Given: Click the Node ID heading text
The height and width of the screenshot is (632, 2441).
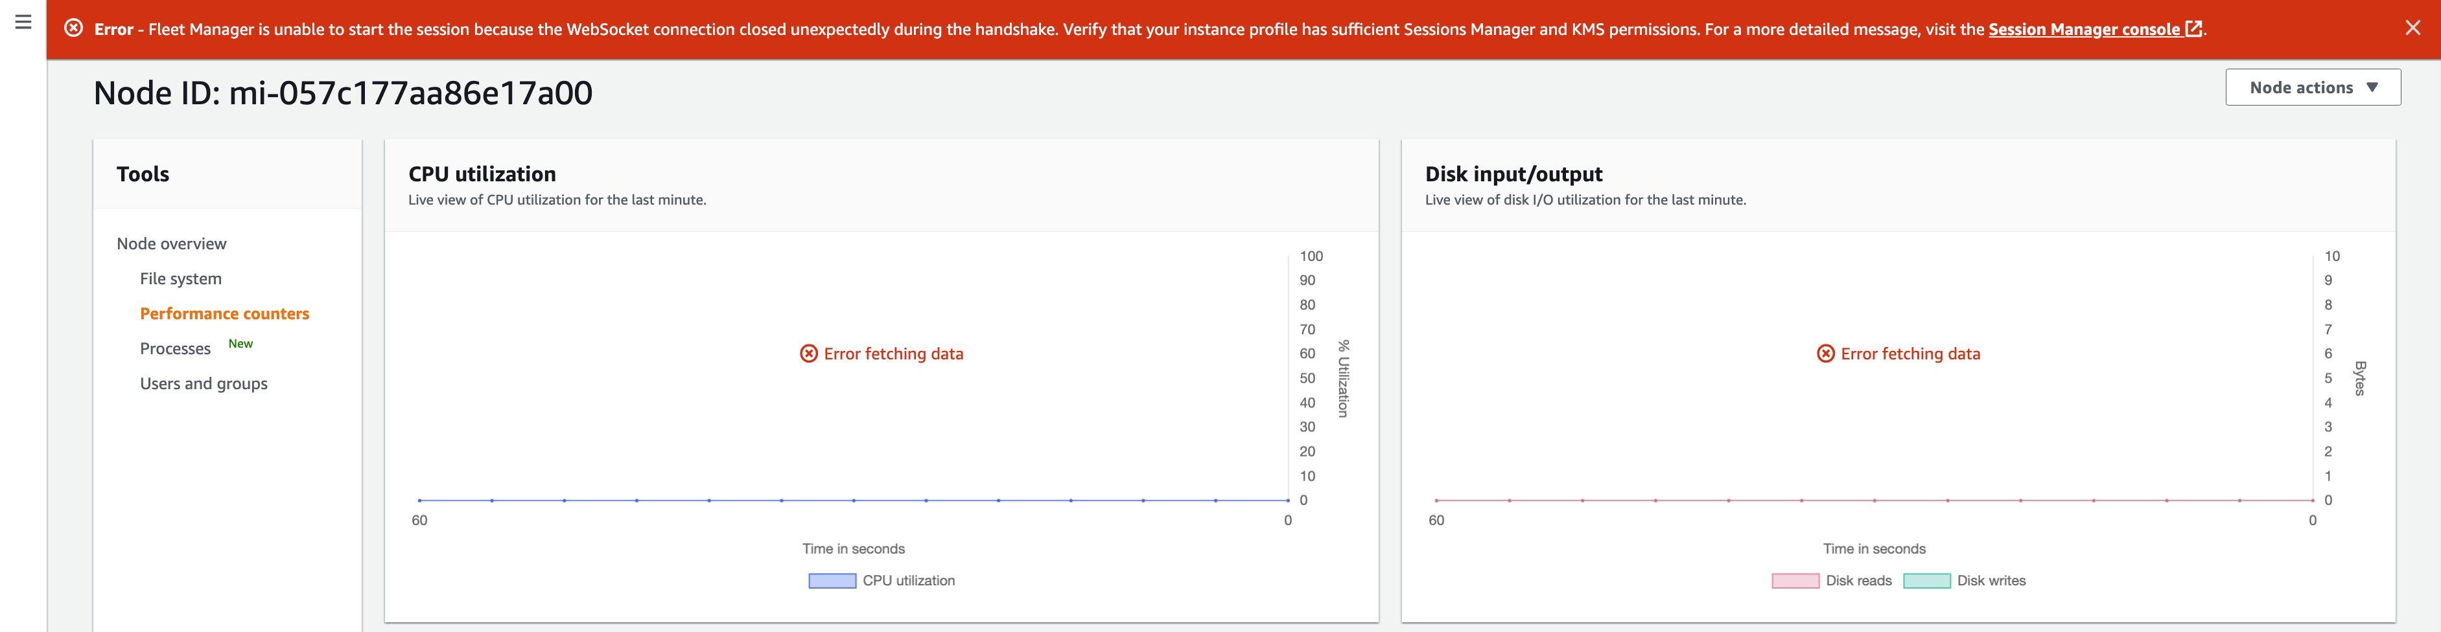Looking at the screenshot, I should 343,93.
